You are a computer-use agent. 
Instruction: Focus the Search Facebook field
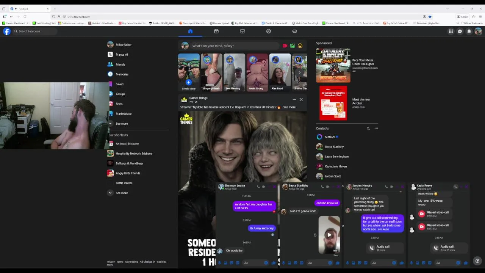[35, 31]
